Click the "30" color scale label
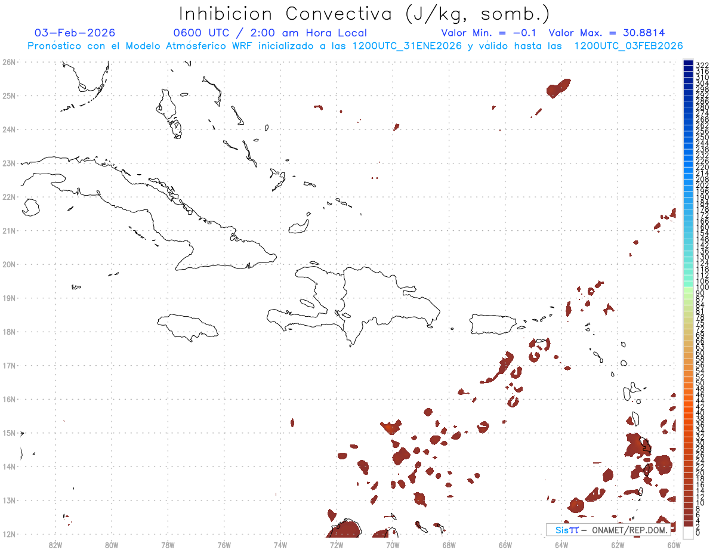This screenshot has width=716, height=553. click(700, 443)
